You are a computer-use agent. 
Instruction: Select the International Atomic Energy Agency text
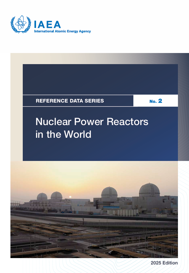click(x=63, y=31)
